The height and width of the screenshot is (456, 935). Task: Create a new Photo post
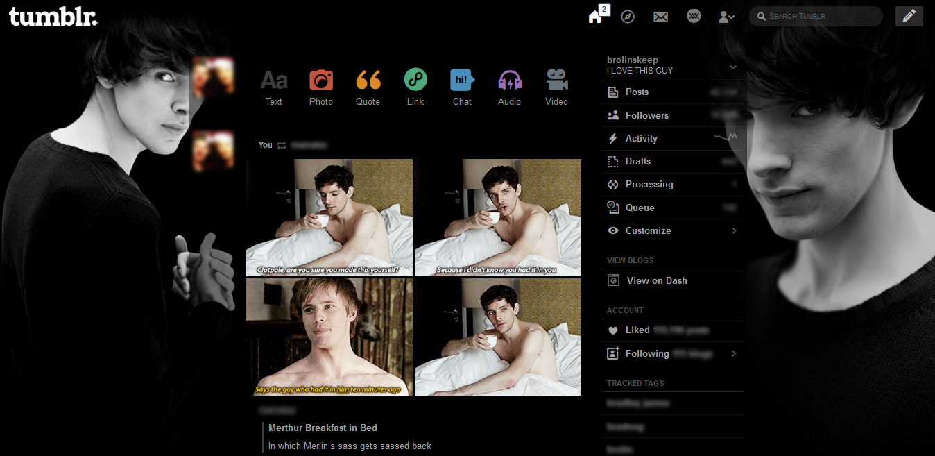point(320,87)
